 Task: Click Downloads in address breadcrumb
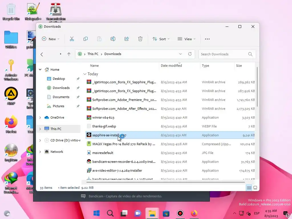113,54
